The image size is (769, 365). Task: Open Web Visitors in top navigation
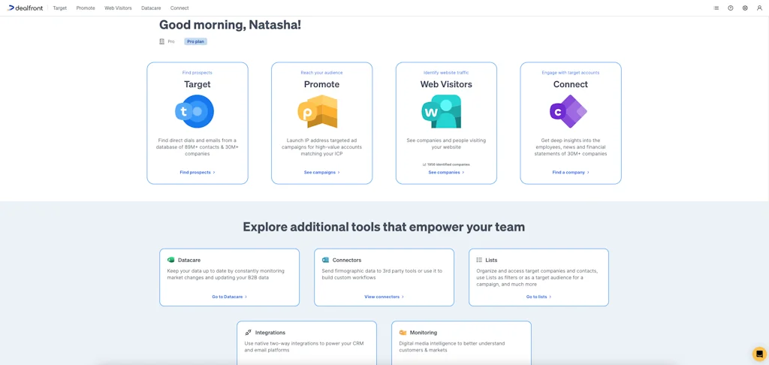(x=118, y=8)
